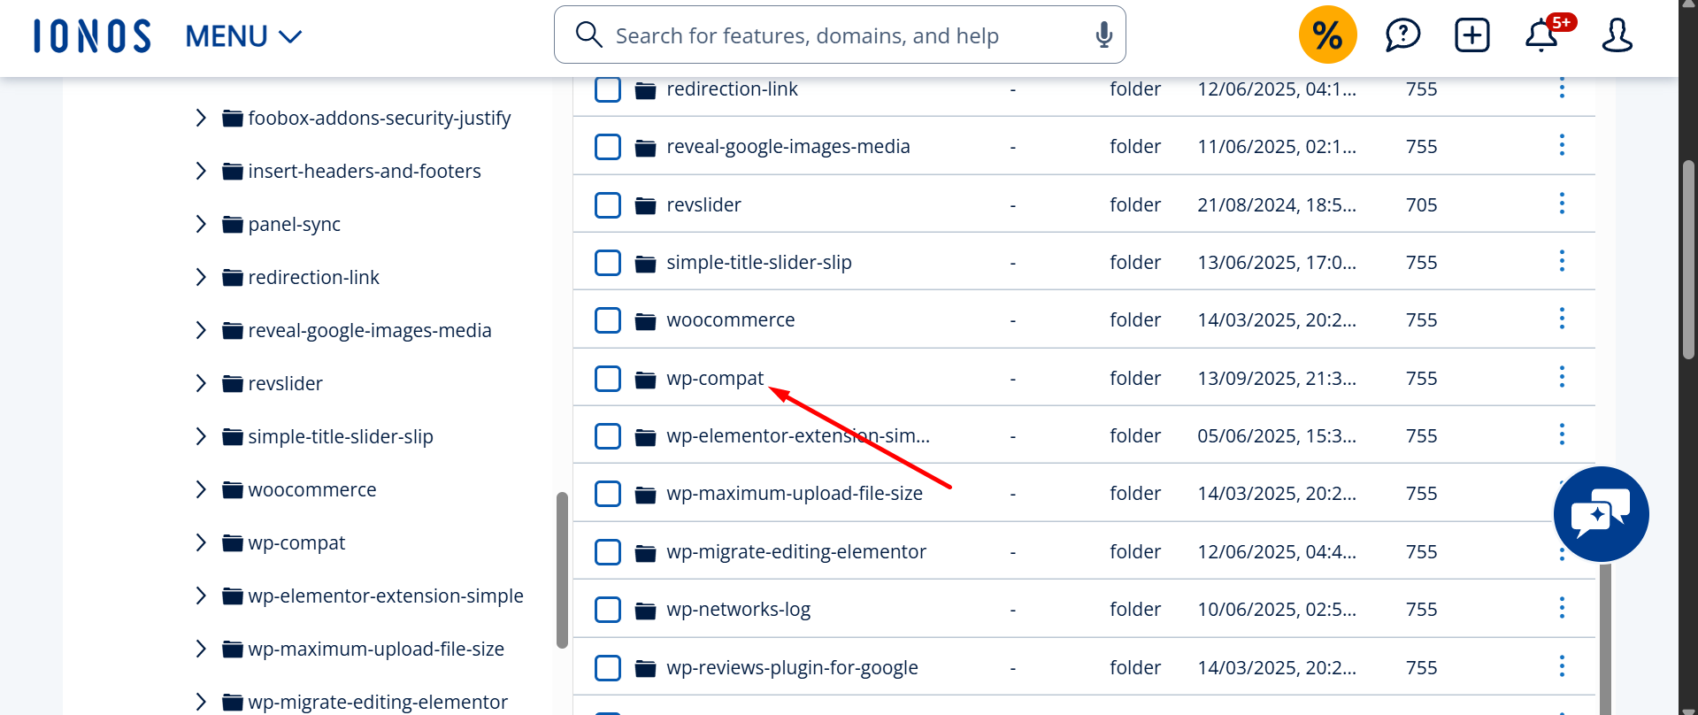Expand wp-elementor-extension-simple in tree
The width and height of the screenshot is (1698, 715).
coord(201,596)
